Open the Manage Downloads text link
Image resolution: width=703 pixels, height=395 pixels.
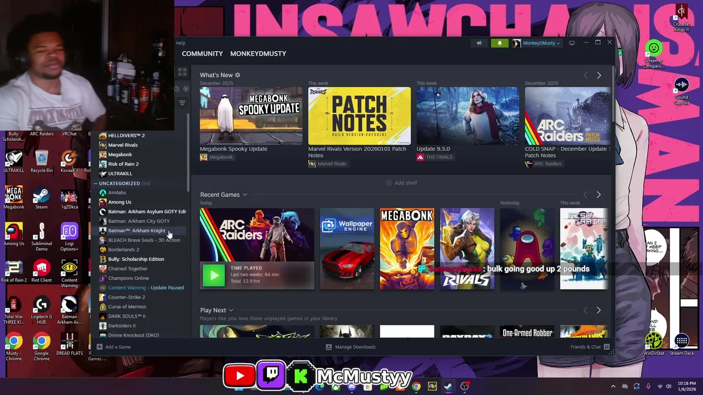(355, 347)
